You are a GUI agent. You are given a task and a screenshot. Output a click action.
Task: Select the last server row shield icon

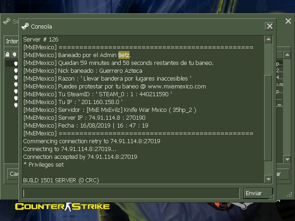click(16, 105)
